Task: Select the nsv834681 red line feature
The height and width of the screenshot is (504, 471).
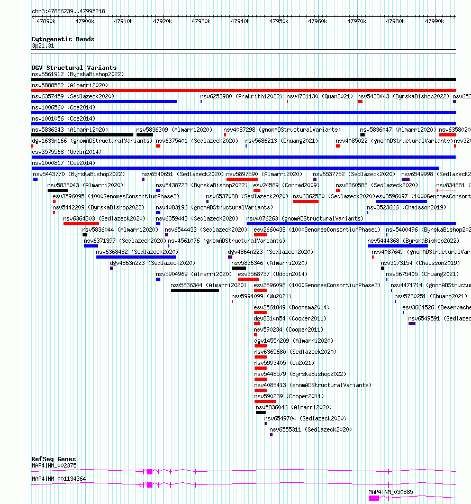Action: [x=446, y=190]
